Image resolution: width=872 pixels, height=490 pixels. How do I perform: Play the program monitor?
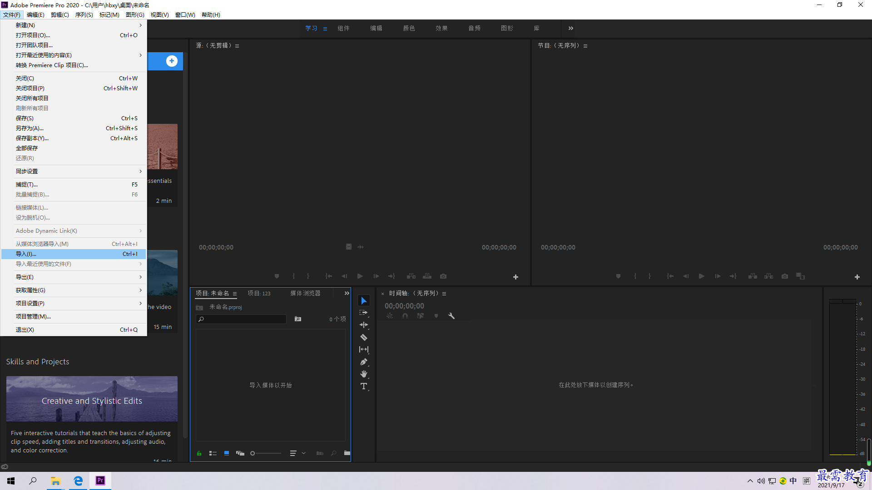(x=702, y=276)
